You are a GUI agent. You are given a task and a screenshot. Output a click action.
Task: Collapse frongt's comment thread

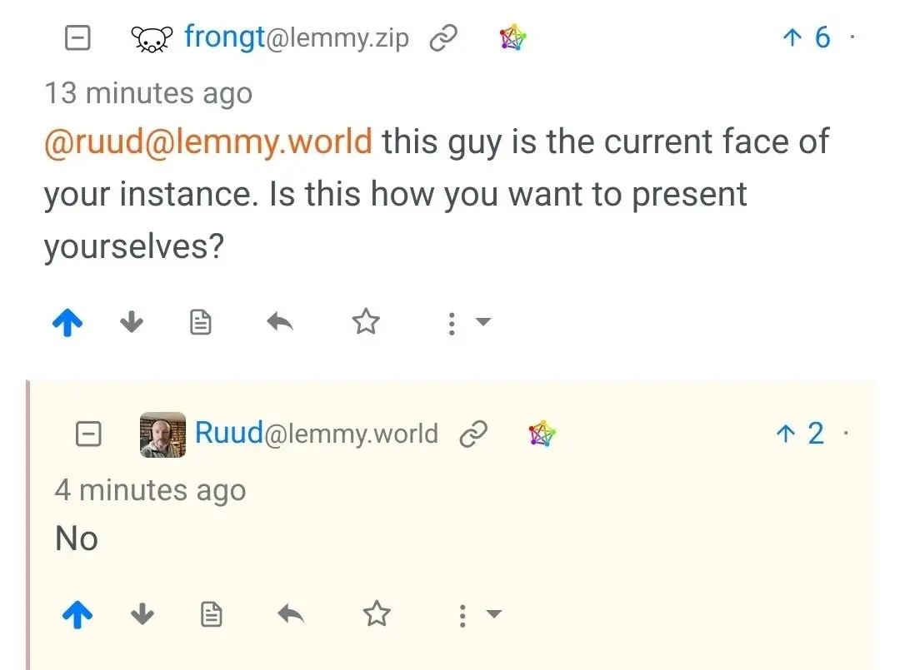click(77, 38)
